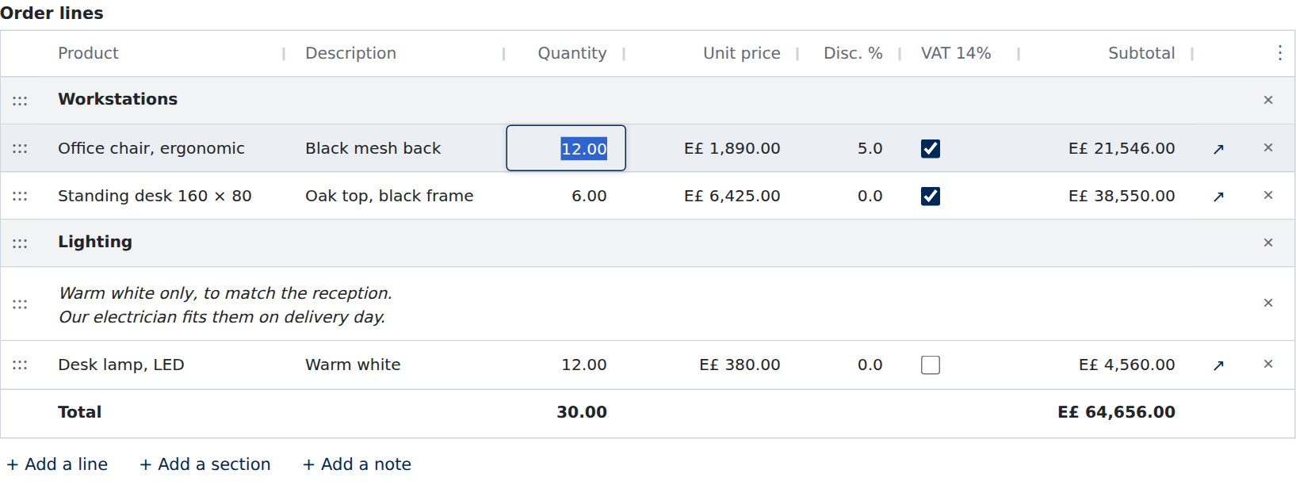Grab the note row drag handle
The height and width of the screenshot is (485, 1296).
coord(20,304)
